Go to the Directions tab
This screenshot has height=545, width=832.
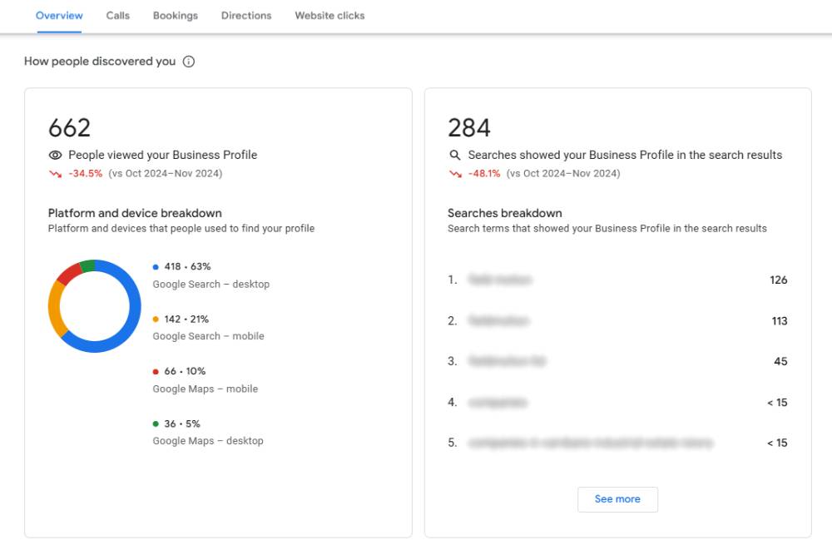point(246,16)
